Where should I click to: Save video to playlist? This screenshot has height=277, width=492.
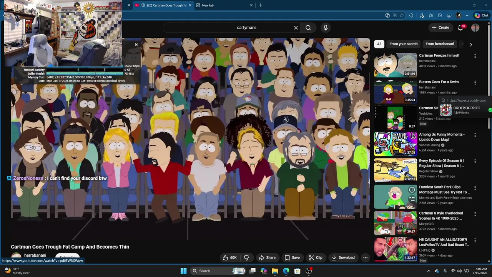pyautogui.click(x=292, y=257)
